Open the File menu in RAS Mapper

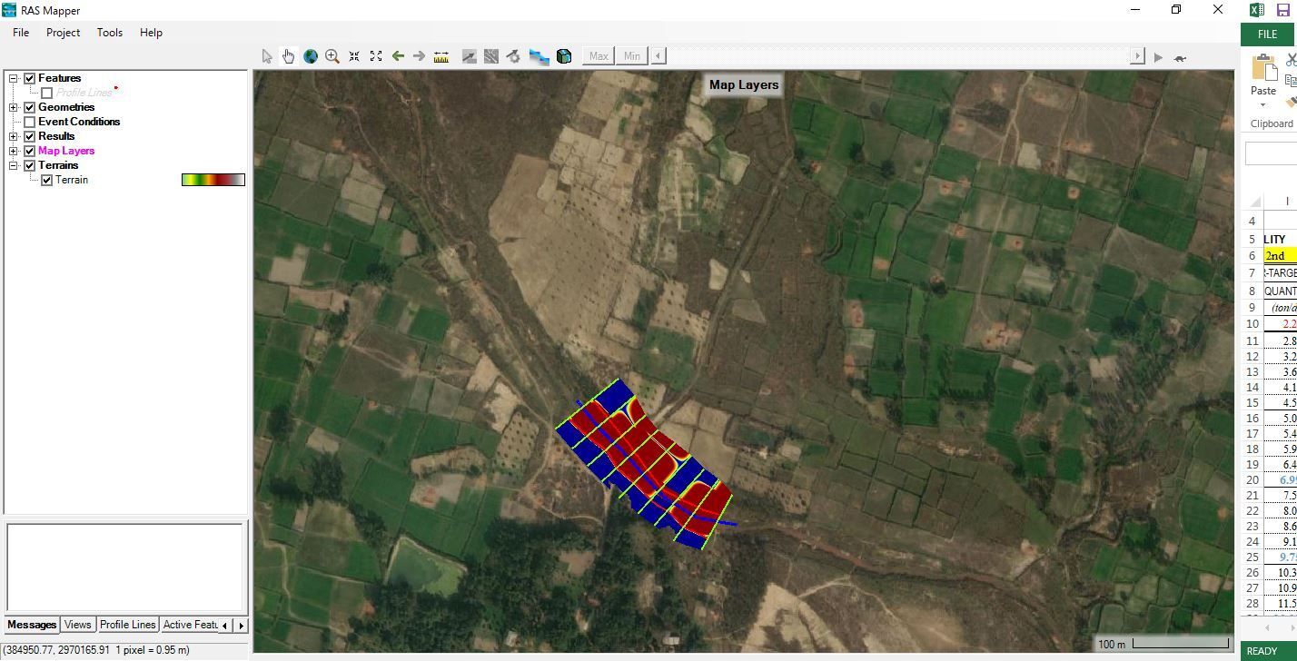tap(21, 33)
